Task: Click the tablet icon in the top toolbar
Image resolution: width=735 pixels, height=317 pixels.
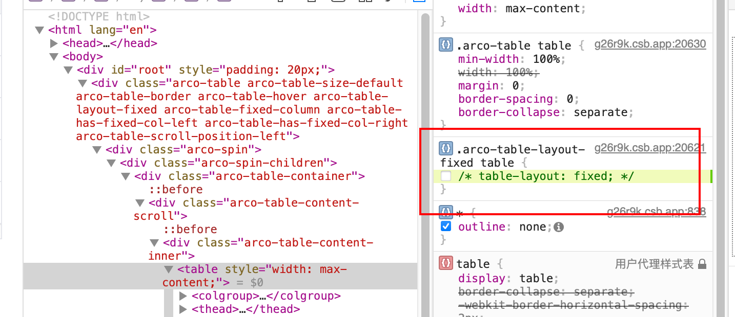Action: click(311, 2)
